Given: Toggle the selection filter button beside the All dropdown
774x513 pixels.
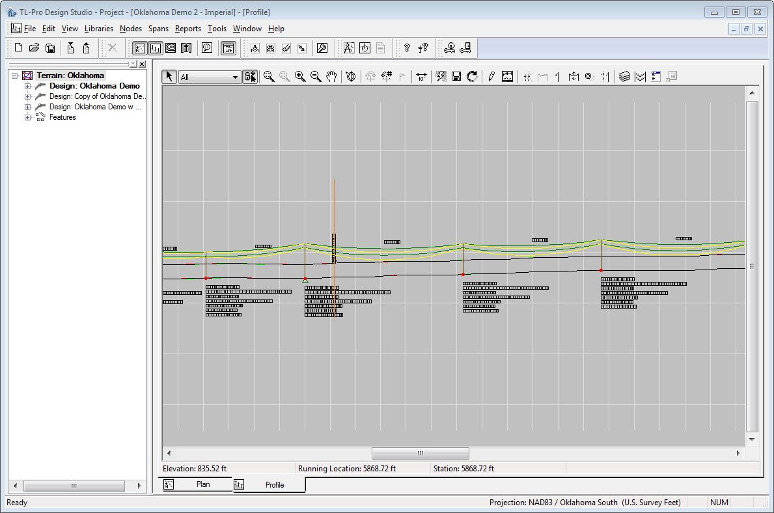Looking at the screenshot, I should 250,76.
